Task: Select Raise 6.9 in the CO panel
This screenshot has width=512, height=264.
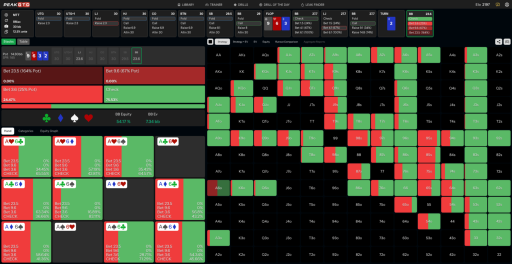Action: (x=162, y=28)
